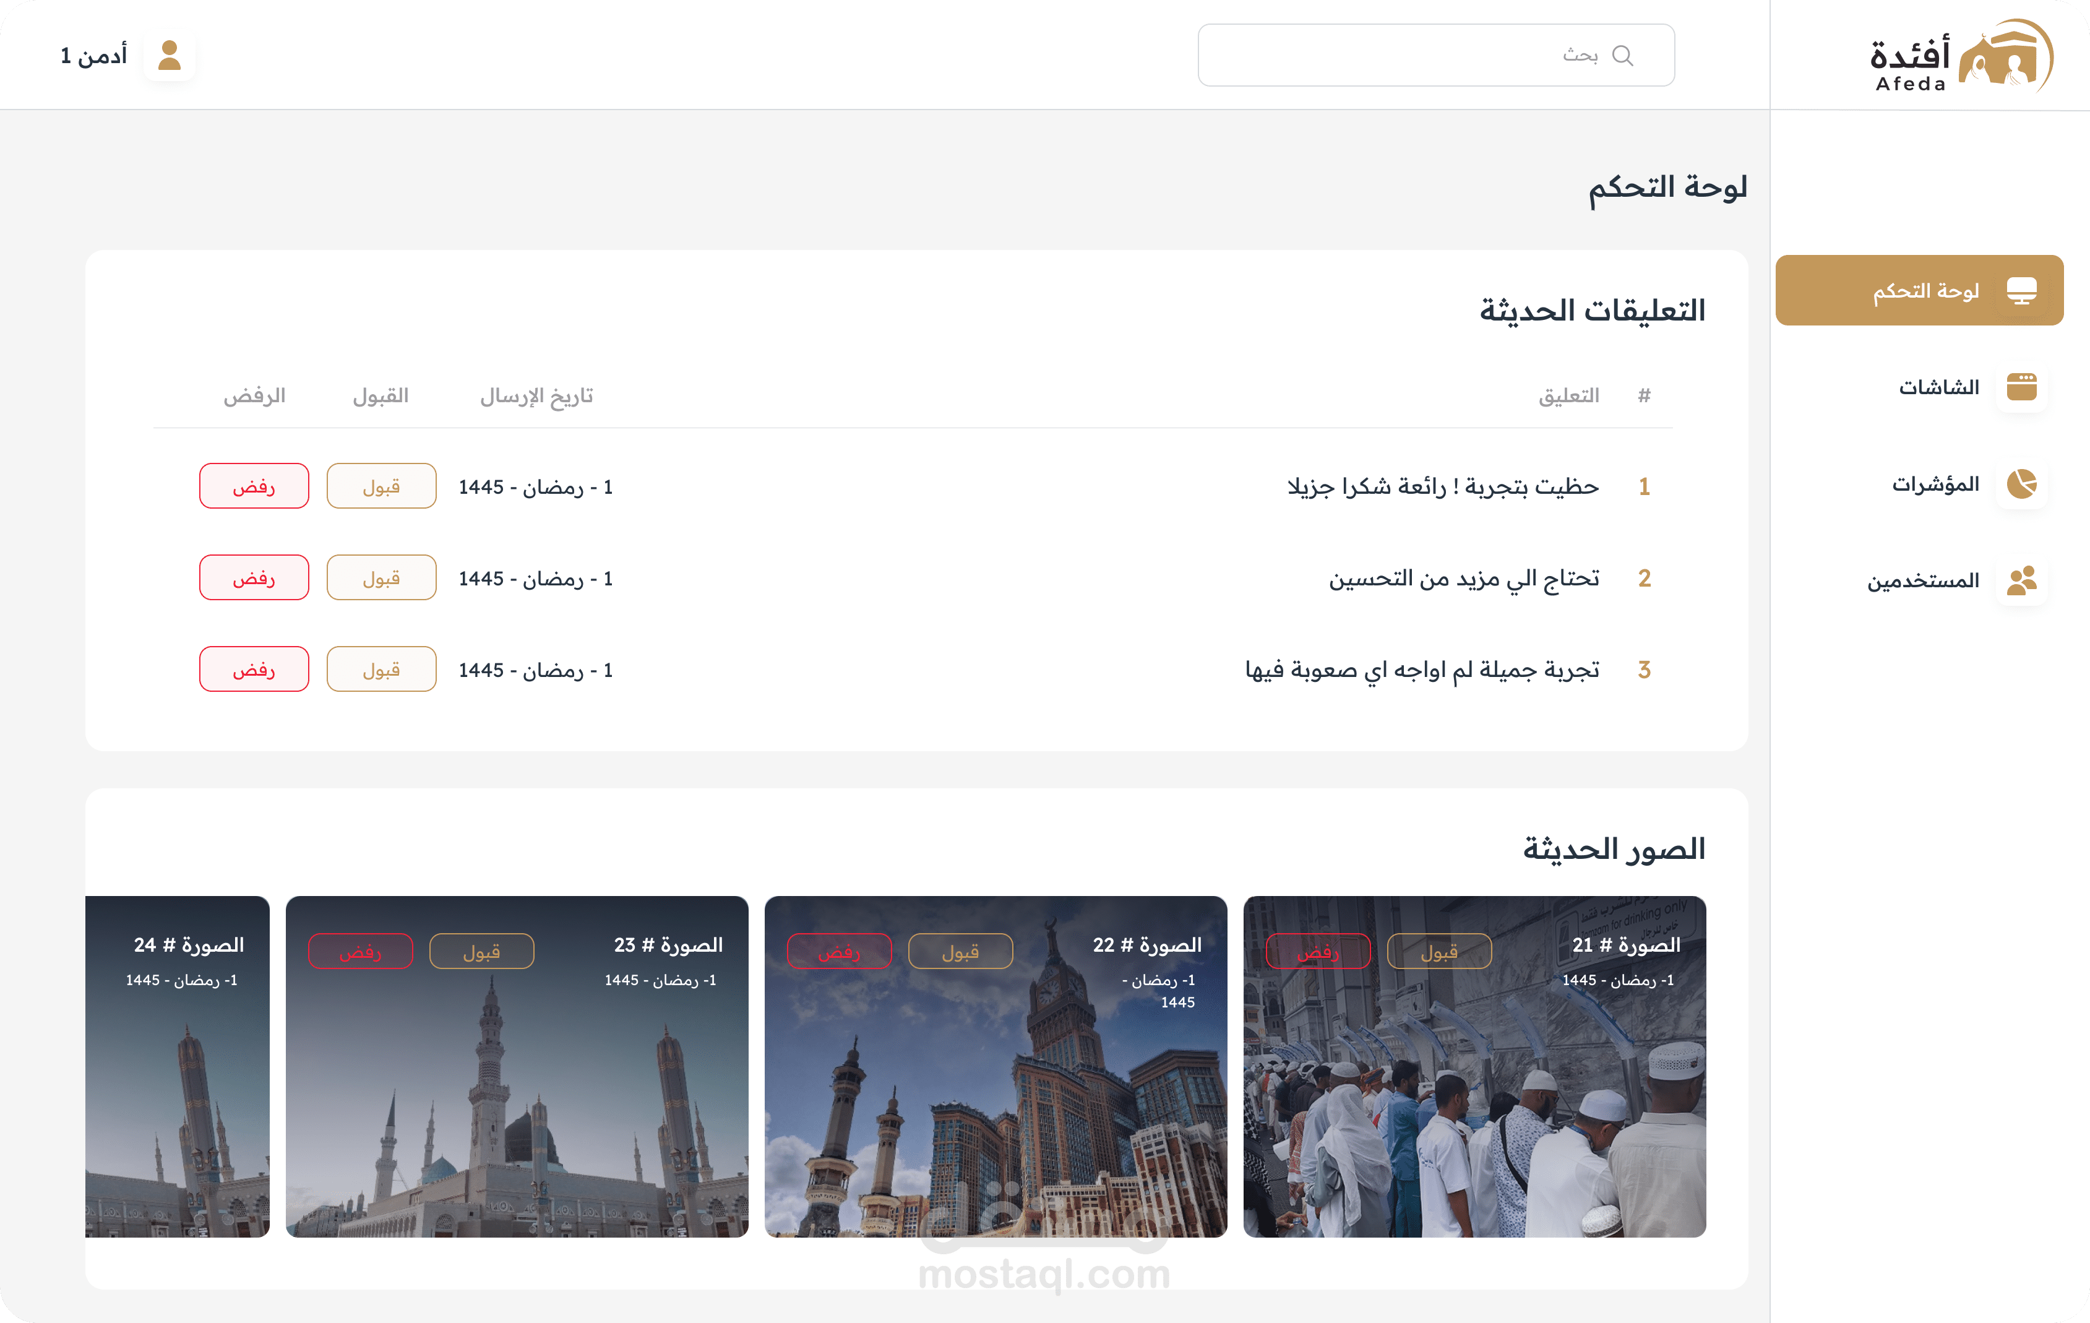This screenshot has height=1323, width=2090.
Task: Click the الصورة # 21 title
Action: (x=1625, y=944)
